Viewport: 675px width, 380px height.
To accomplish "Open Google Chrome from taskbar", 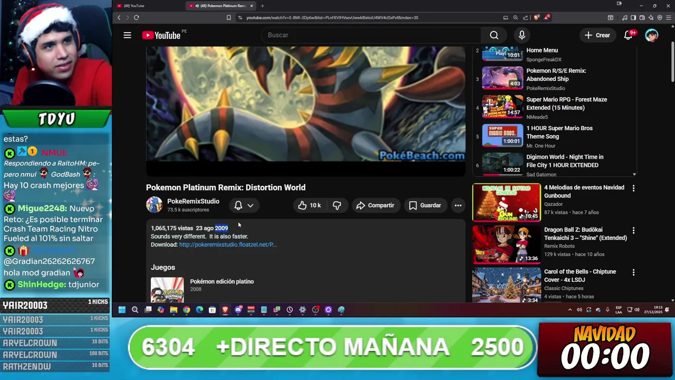I will point(187,310).
